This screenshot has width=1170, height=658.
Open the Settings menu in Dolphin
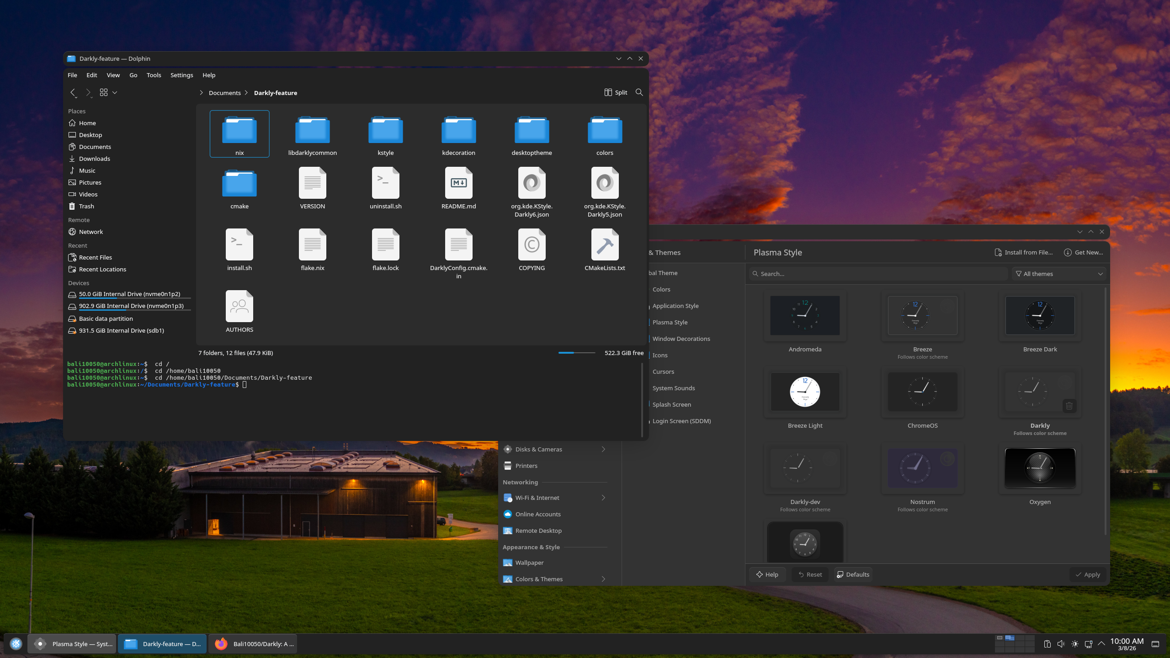181,75
